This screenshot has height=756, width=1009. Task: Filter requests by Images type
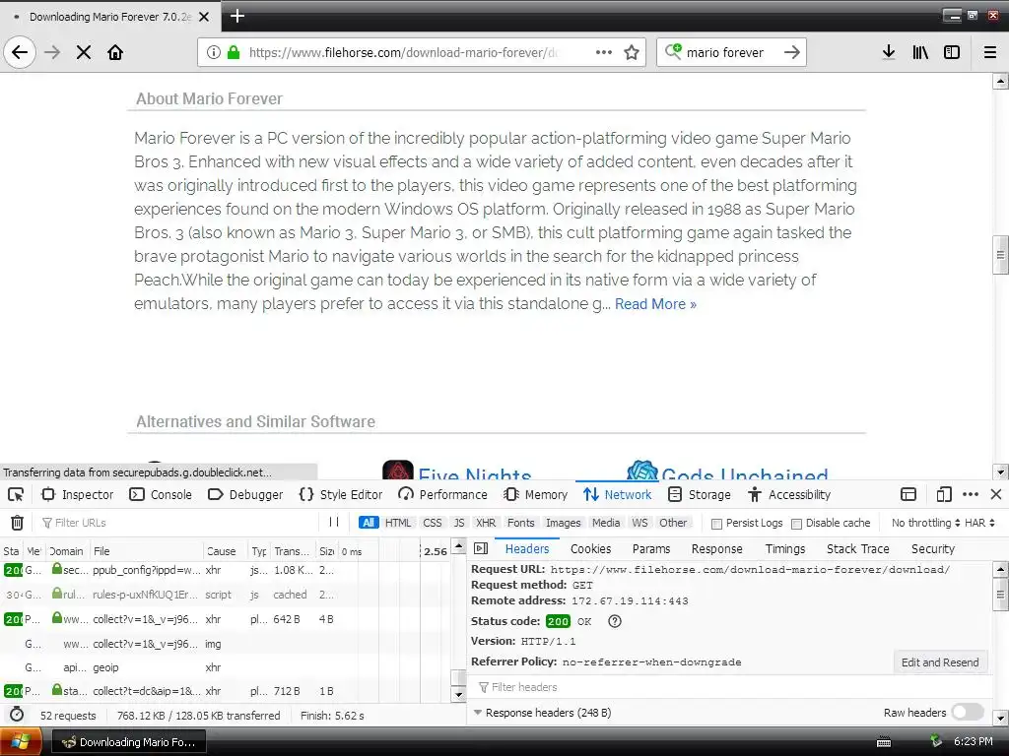[563, 523]
